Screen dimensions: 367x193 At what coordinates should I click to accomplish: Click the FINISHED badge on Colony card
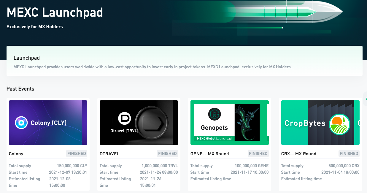pyautogui.click(x=77, y=154)
